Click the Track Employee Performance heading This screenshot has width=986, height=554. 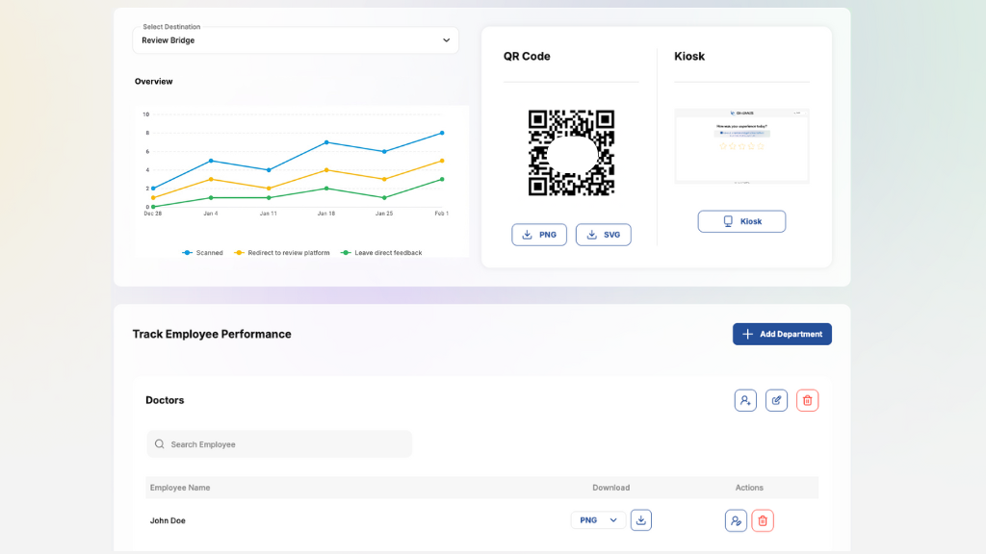pyautogui.click(x=212, y=334)
